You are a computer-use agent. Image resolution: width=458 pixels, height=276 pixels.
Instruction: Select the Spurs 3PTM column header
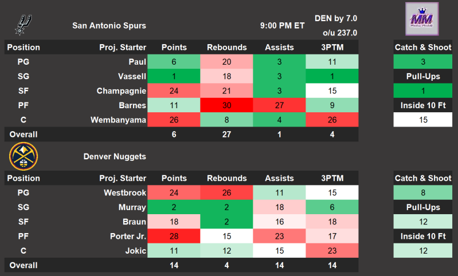tap(332, 48)
